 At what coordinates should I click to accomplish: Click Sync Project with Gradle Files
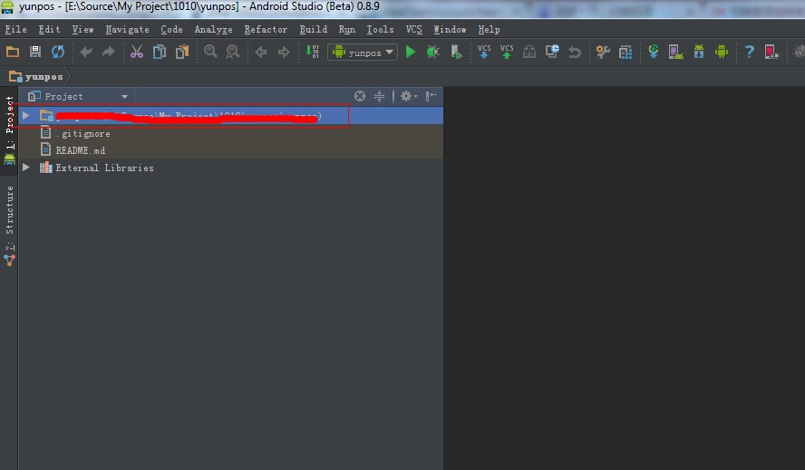pyautogui.click(x=654, y=52)
